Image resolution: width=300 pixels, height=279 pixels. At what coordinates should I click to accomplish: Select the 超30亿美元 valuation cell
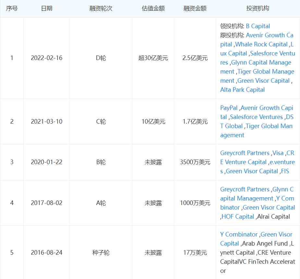click(153, 58)
